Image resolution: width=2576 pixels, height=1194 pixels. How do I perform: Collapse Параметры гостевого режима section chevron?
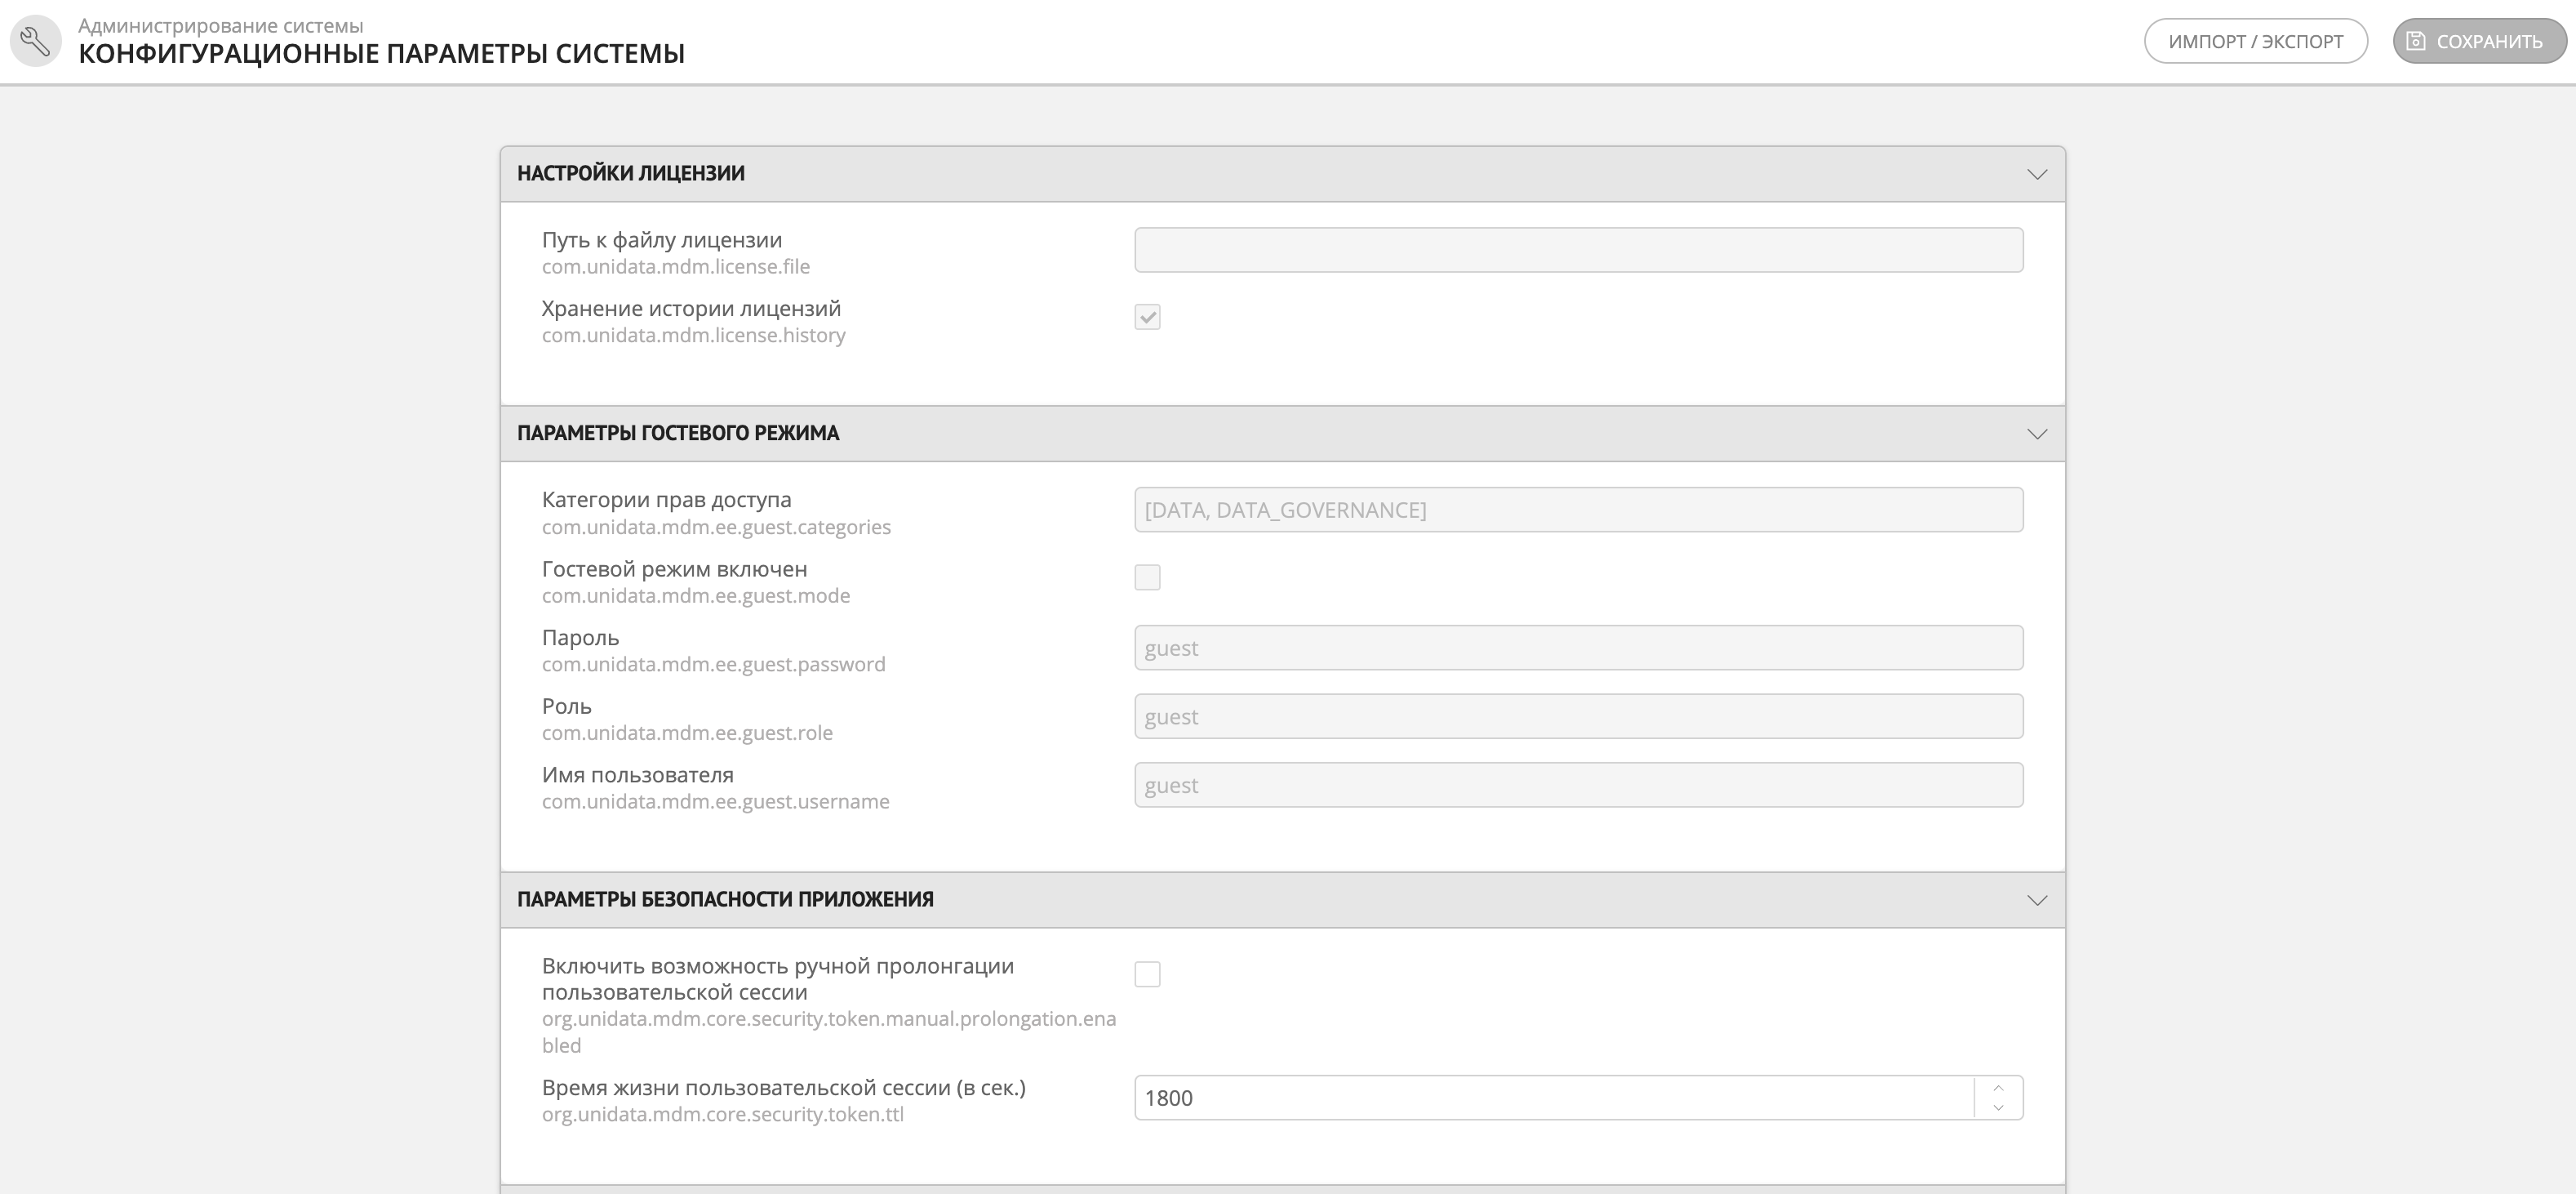[x=2037, y=434]
